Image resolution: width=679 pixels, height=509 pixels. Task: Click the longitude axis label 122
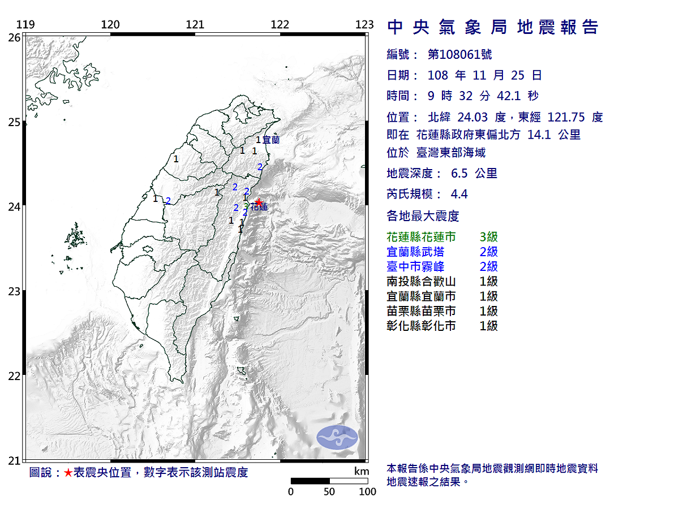(280, 24)
